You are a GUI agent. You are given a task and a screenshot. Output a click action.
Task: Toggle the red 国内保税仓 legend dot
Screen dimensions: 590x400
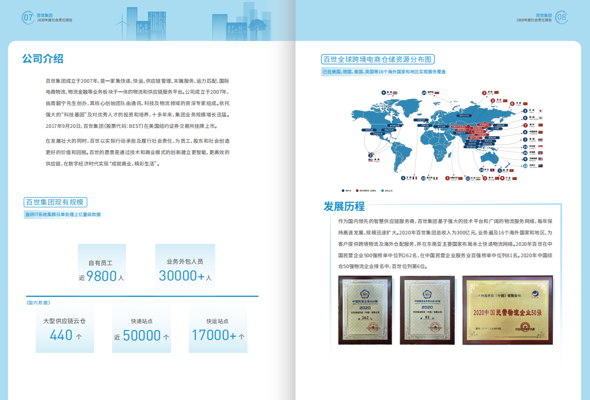point(356,191)
